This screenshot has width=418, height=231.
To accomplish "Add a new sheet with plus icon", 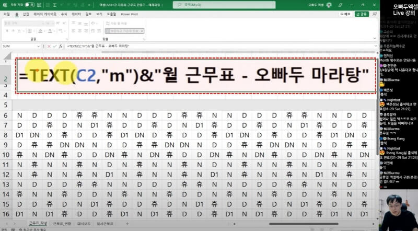I will pos(127,224).
